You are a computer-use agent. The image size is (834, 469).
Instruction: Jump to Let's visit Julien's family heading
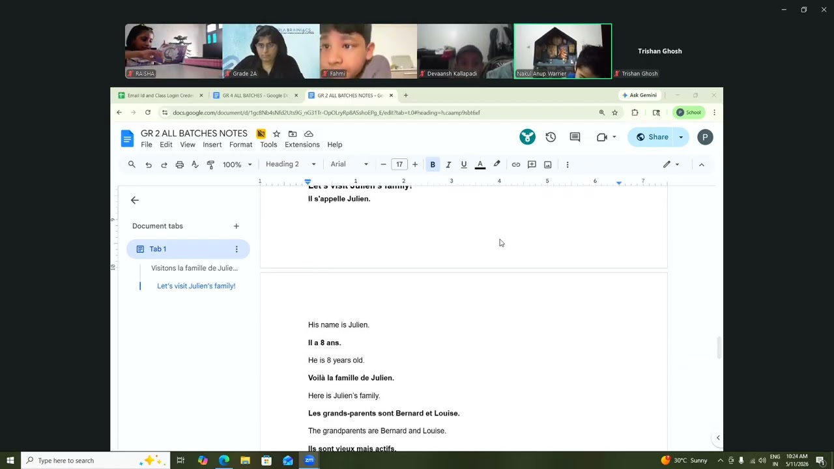(196, 286)
